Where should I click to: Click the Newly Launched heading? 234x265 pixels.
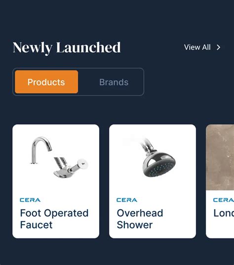pyautogui.click(x=67, y=48)
